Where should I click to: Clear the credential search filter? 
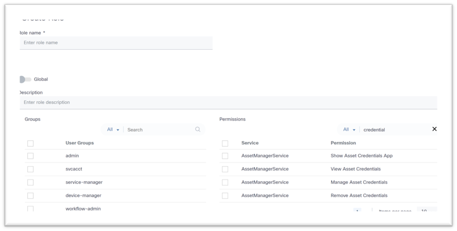click(x=434, y=129)
